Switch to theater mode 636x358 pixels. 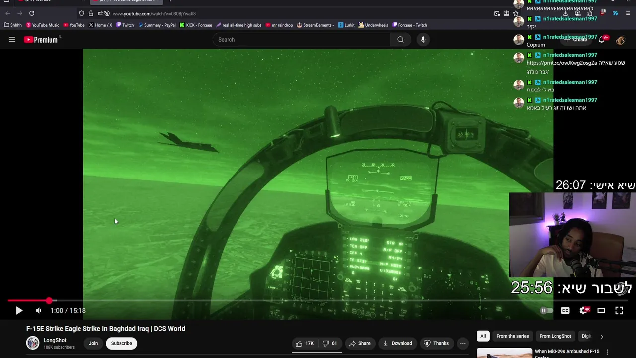[x=601, y=311]
